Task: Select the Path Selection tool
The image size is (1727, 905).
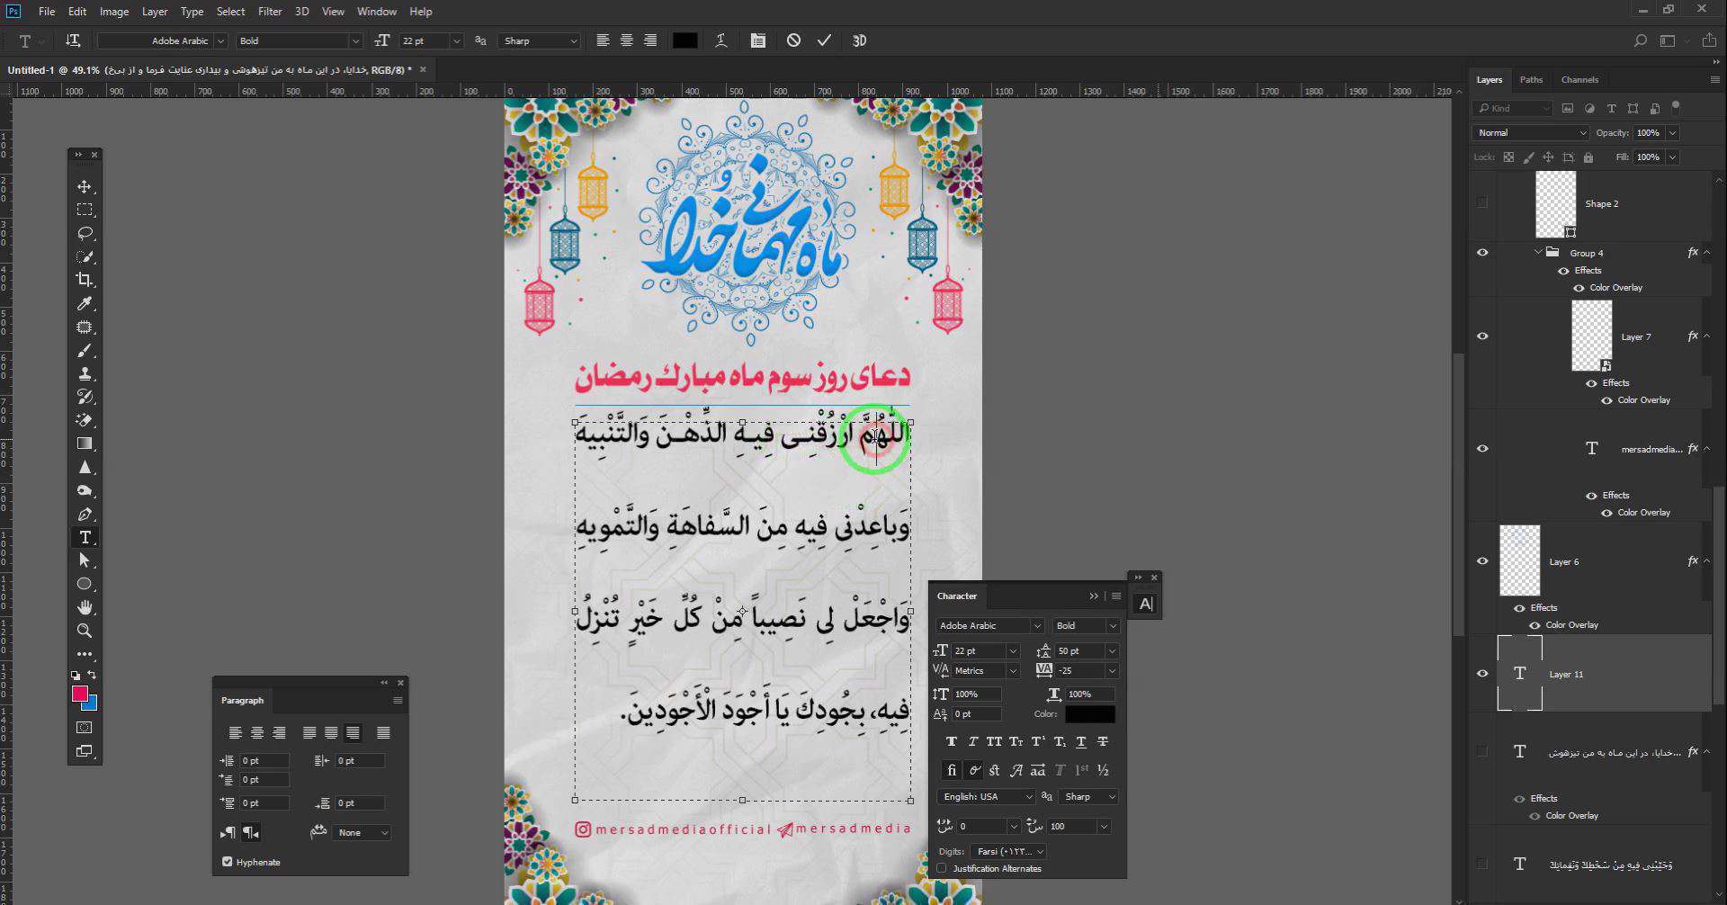Action: pos(85,560)
